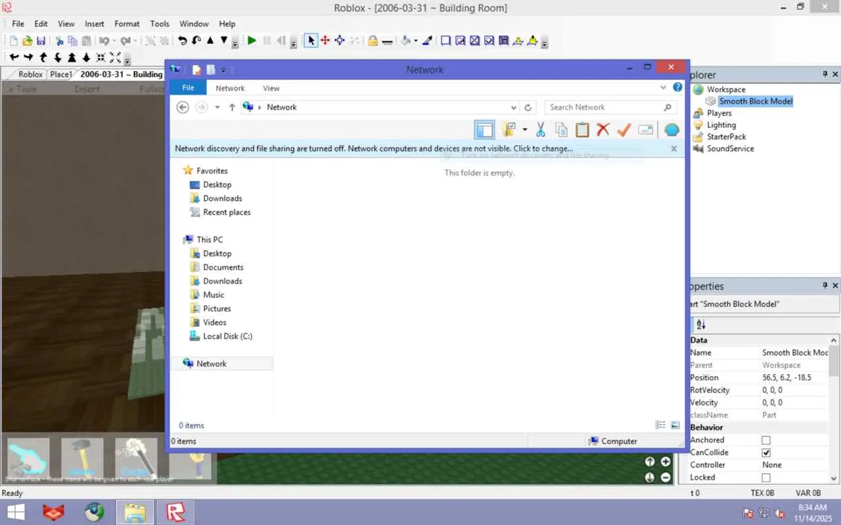Click the Roblox icon in the taskbar
The height and width of the screenshot is (525, 841).
175,512
